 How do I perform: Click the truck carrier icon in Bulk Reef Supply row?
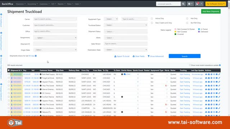(125, 74)
